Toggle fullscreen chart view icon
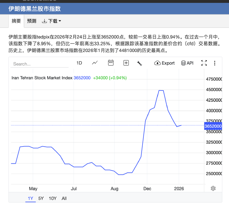 (204, 63)
